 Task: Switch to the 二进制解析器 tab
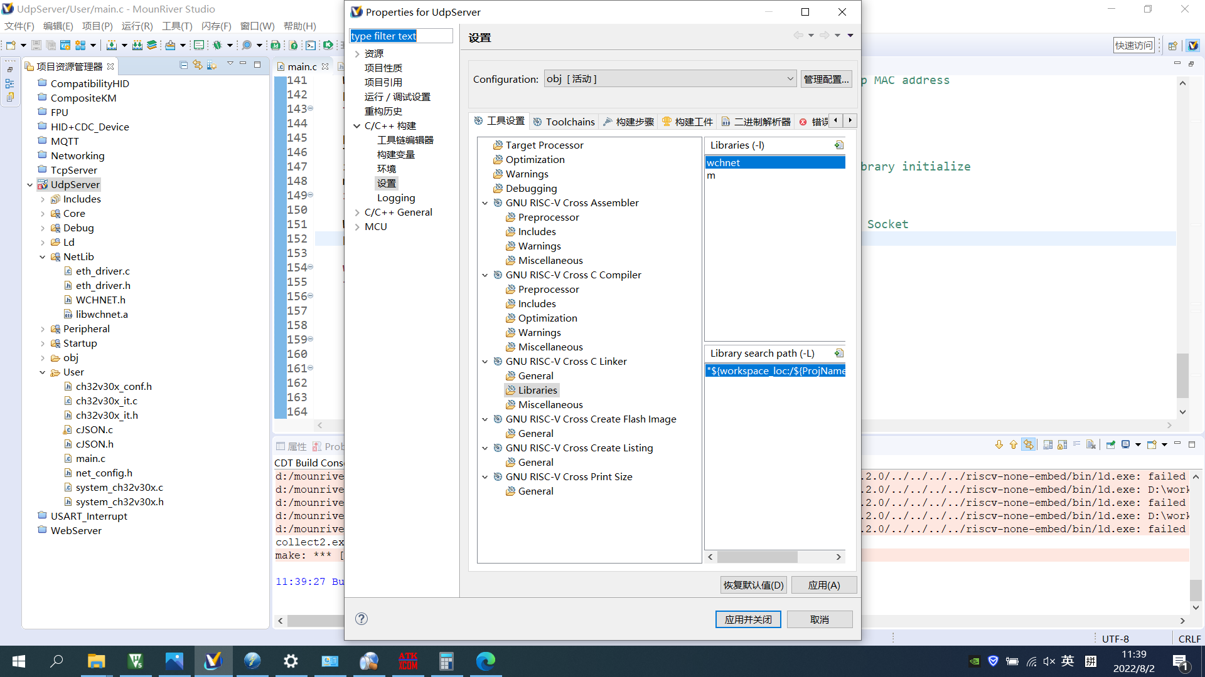pos(757,122)
